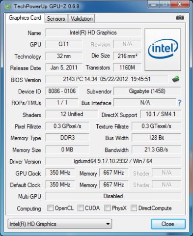Switch to the Sensors tab

pos(56,19)
